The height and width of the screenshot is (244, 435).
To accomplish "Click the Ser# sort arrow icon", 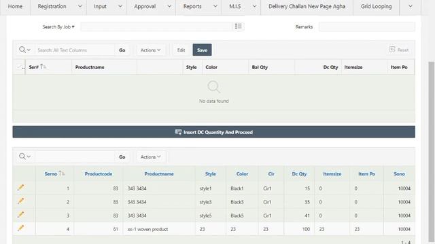I will coord(43,66).
